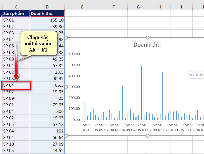Select column I header

[x=181, y=7]
